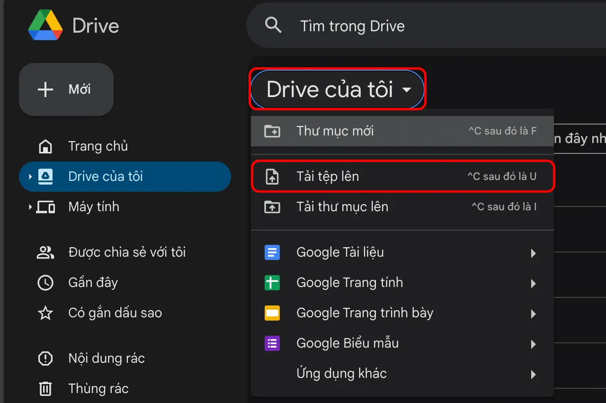Click the new folder icon beside Thư mục mới
606x403 pixels.
(x=272, y=131)
